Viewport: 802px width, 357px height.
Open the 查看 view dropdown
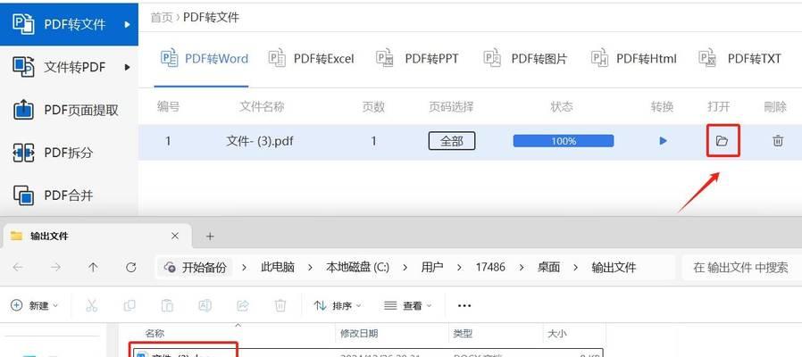(x=408, y=305)
